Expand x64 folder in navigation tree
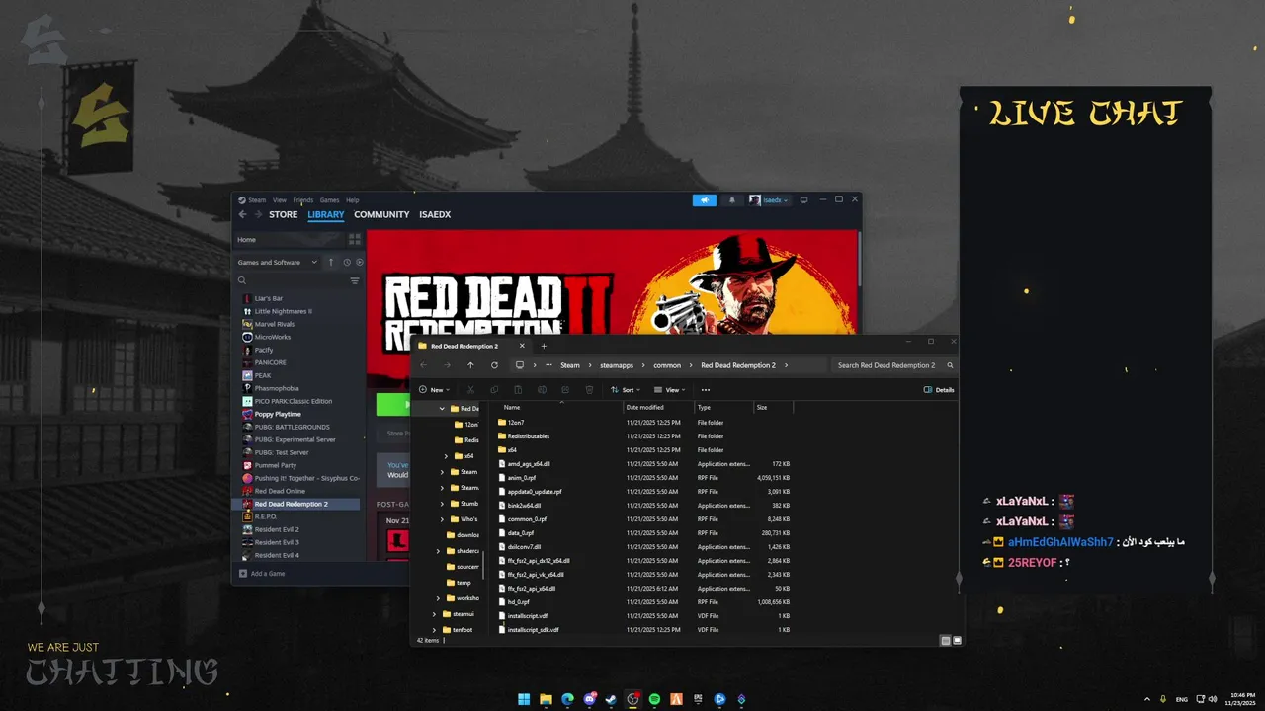This screenshot has height=711, width=1265. pyautogui.click(x=446, y=456)
